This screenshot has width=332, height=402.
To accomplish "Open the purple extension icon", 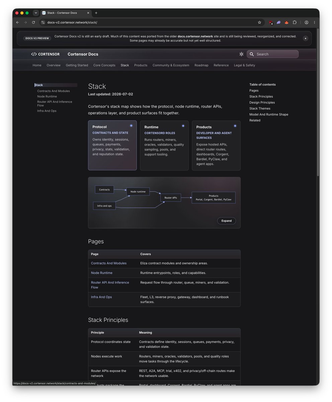I will tap(278, 22).
